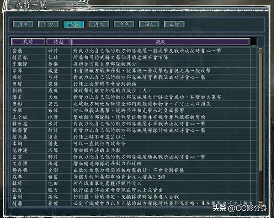Viewport: 274px width, 218px height.
Task: Click the scrollbar up arrow
Action: point(261,50)
